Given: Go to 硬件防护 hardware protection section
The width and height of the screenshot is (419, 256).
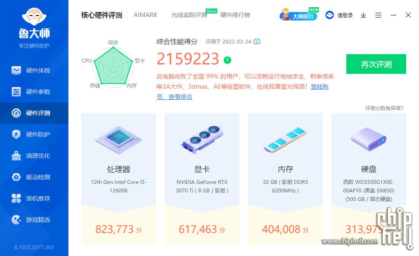Looking at the screenshot, I should 34,134.
